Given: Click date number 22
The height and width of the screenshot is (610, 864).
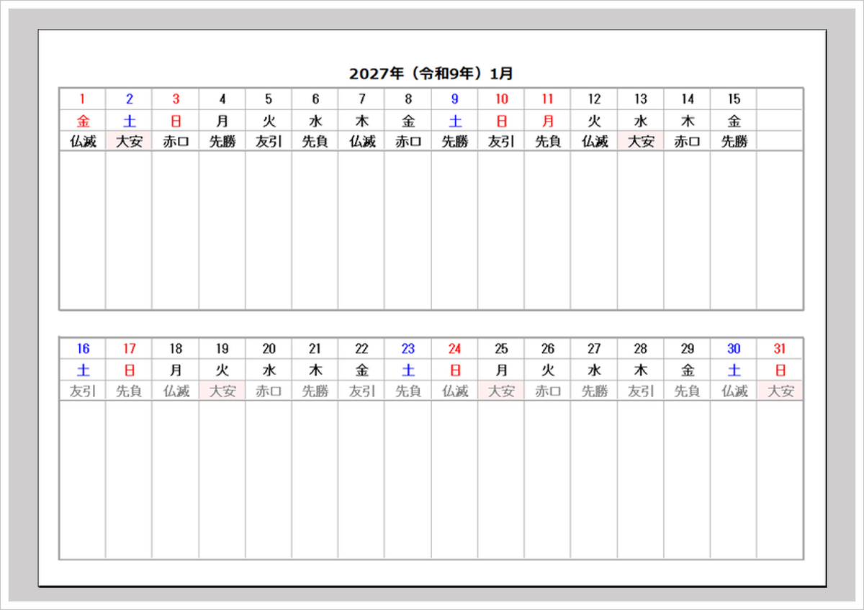Looking at the screenshot, I should point(361,349).
